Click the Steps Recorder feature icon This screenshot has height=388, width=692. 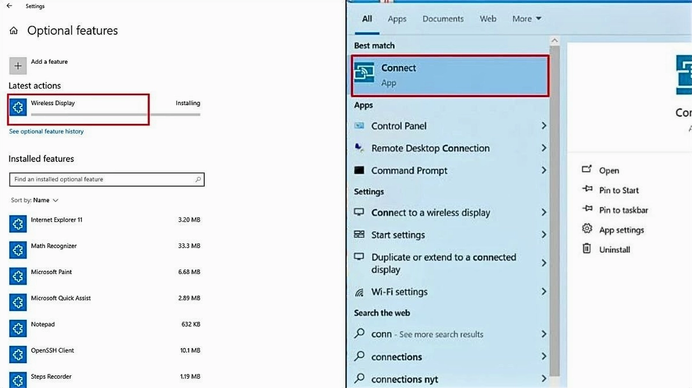click(x=18, y=379)
